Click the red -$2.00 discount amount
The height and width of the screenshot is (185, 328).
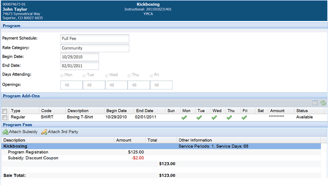pyautogui.click(x=138, y=158)
